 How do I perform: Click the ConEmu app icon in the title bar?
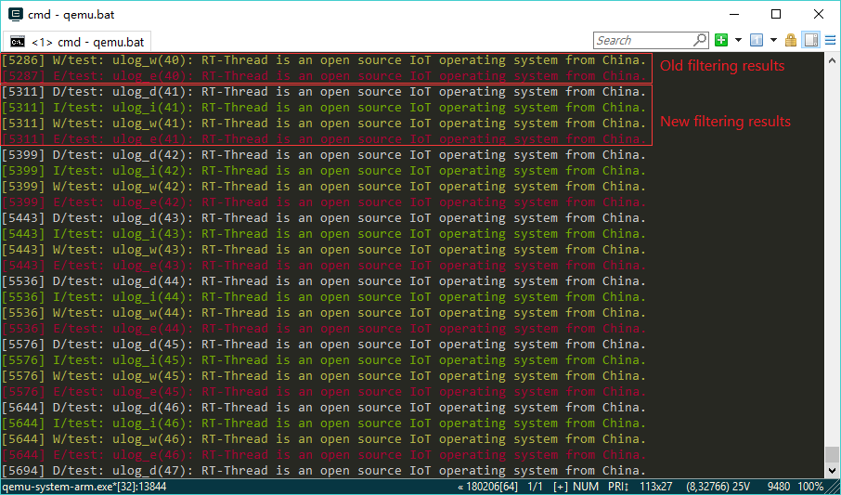(15, 14)
